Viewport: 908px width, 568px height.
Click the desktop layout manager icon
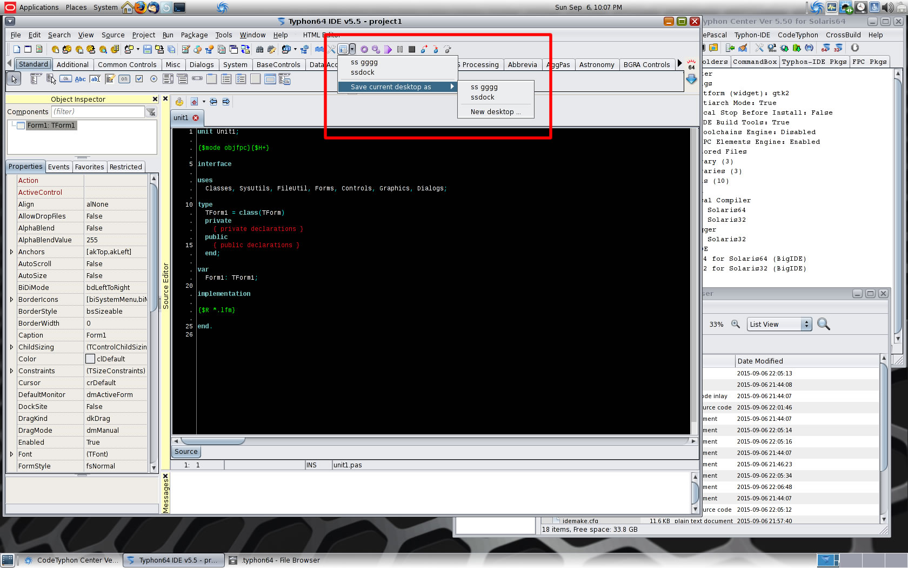(343, 49)
